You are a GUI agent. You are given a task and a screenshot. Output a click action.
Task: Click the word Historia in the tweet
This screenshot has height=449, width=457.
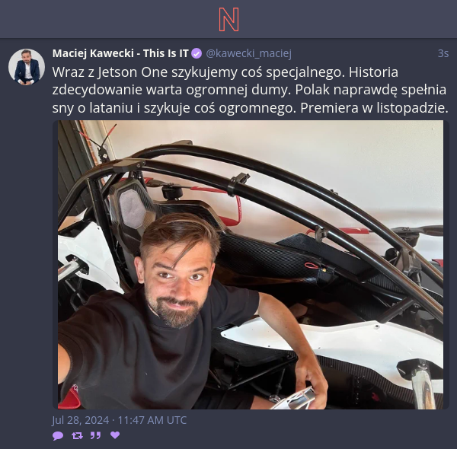coord(373,72)
